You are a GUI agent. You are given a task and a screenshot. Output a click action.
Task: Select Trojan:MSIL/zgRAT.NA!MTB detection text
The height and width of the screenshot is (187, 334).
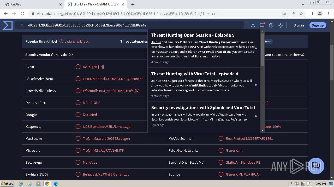click(103, 150)
